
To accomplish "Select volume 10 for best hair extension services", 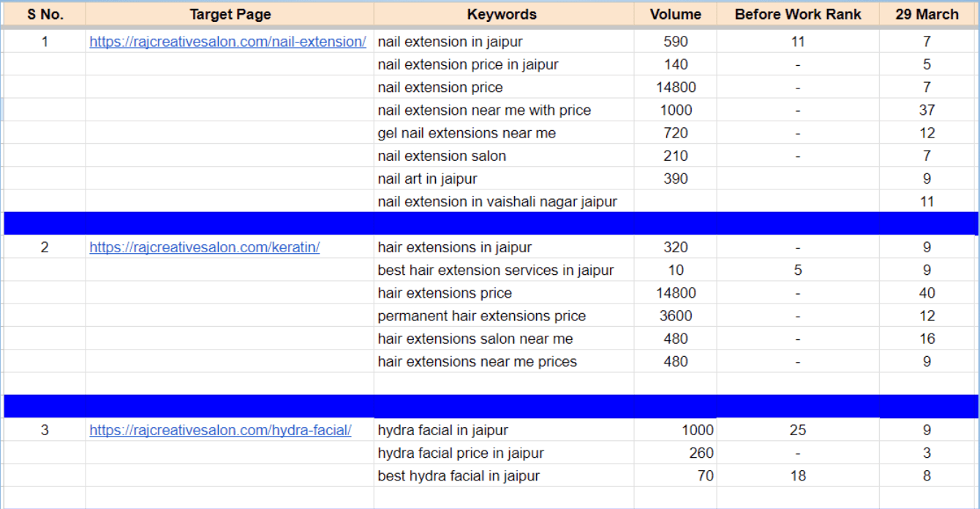I will pos(675,270).
